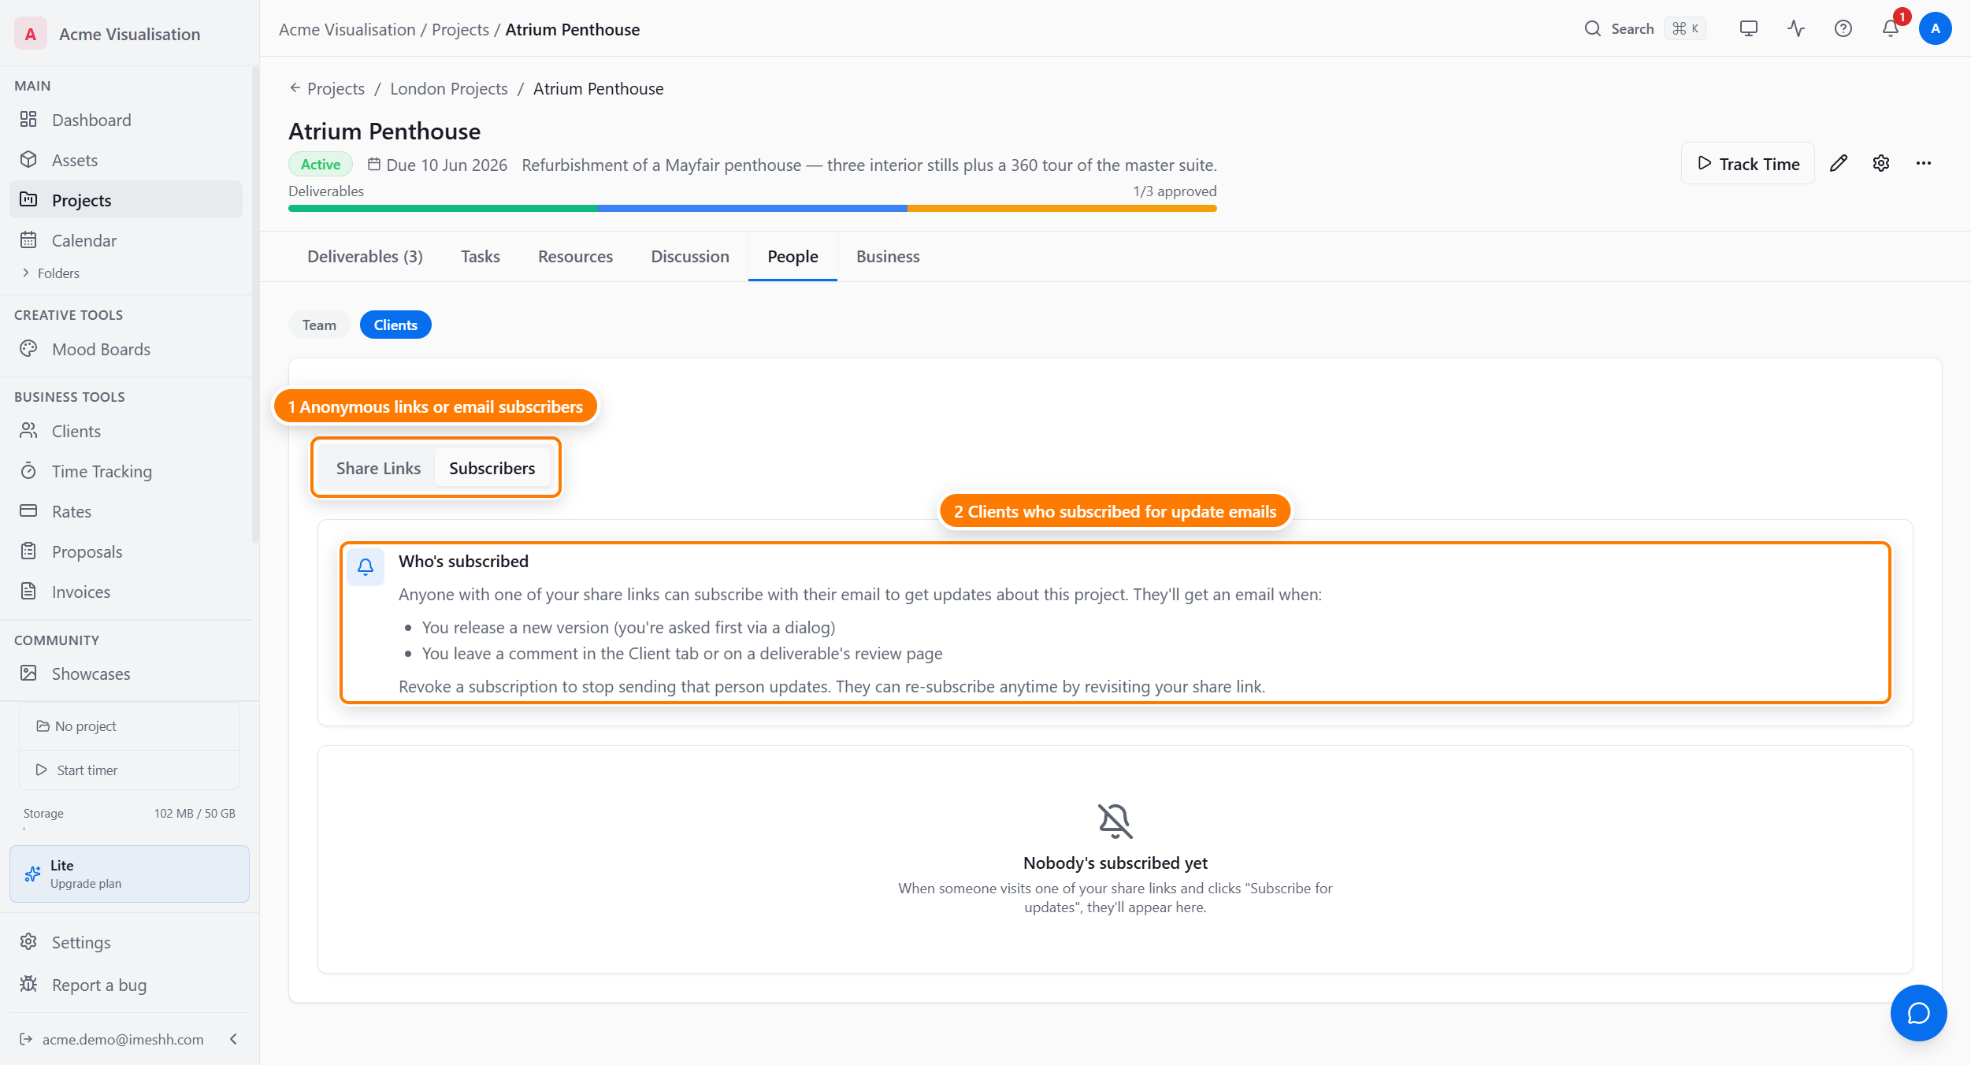The width and height of the screenshot is (1971, 1065).
Task: Click the sidebar scrollbar
Action: tap(255, 306)
